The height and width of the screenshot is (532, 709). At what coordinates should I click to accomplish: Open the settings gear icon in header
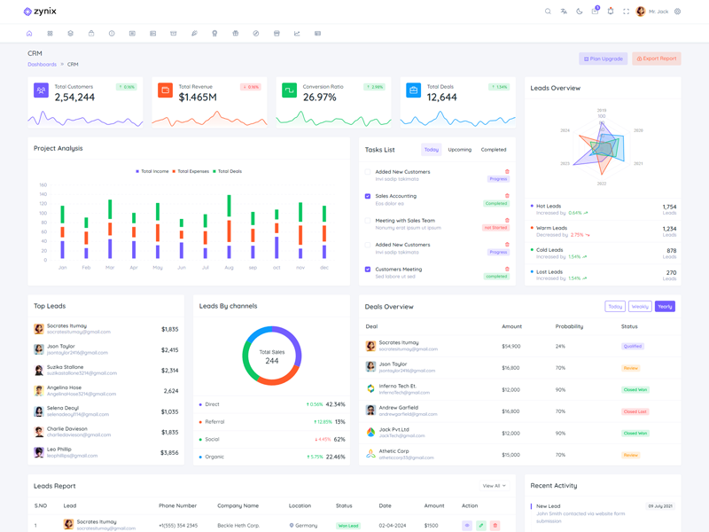[678, 12]
